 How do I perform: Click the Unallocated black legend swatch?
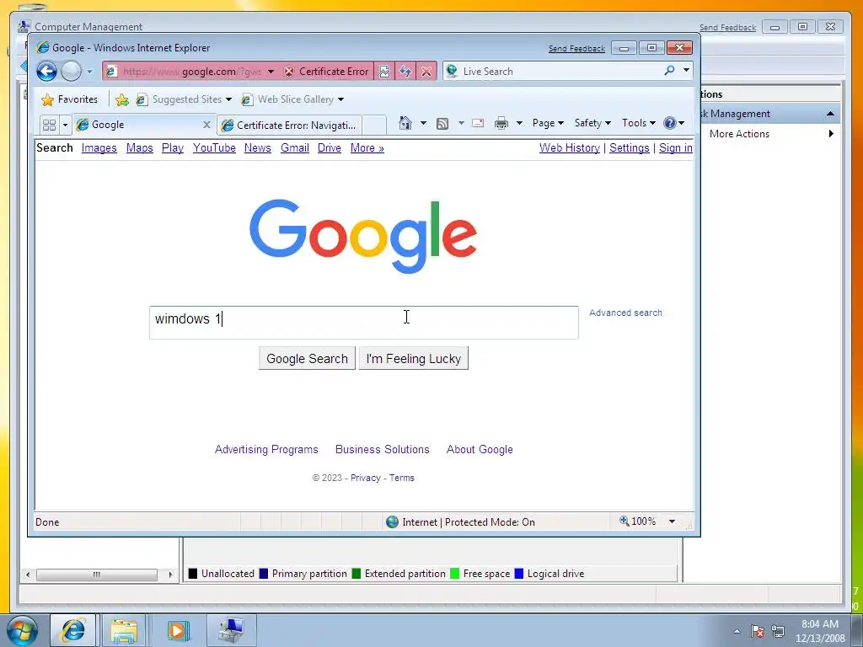click(x=193, y=574)
